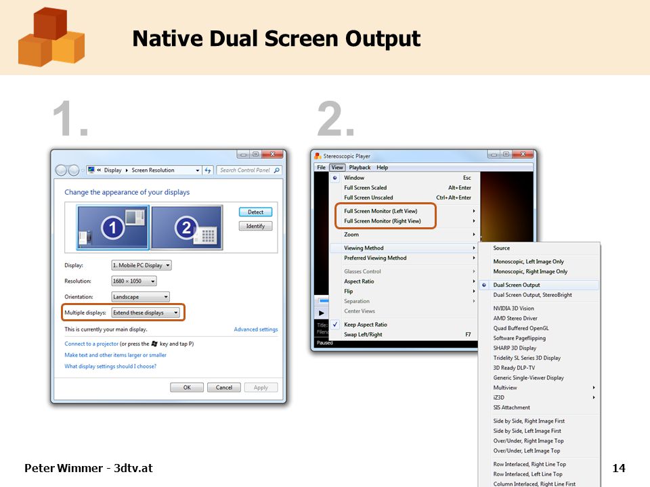Select Monoscopic, Right Image Only
The height and width of the screenshot is (487, 650).
coord(540,272)
